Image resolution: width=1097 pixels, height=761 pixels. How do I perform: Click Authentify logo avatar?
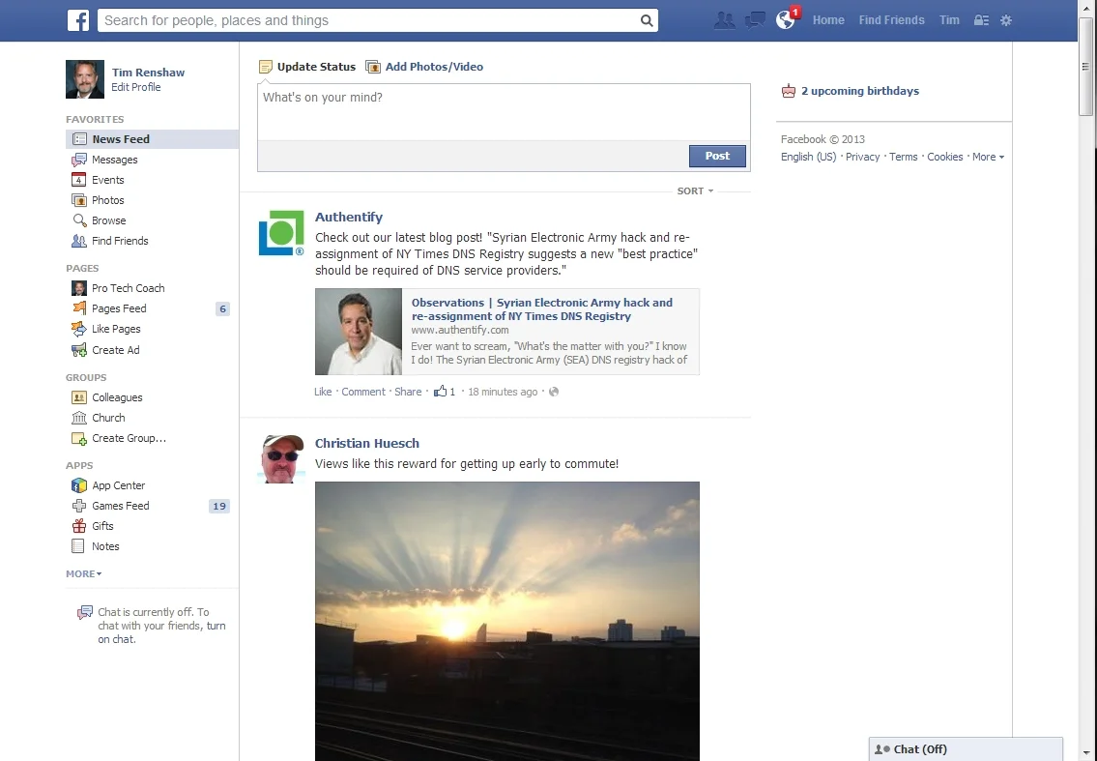(x=281, y=233)
